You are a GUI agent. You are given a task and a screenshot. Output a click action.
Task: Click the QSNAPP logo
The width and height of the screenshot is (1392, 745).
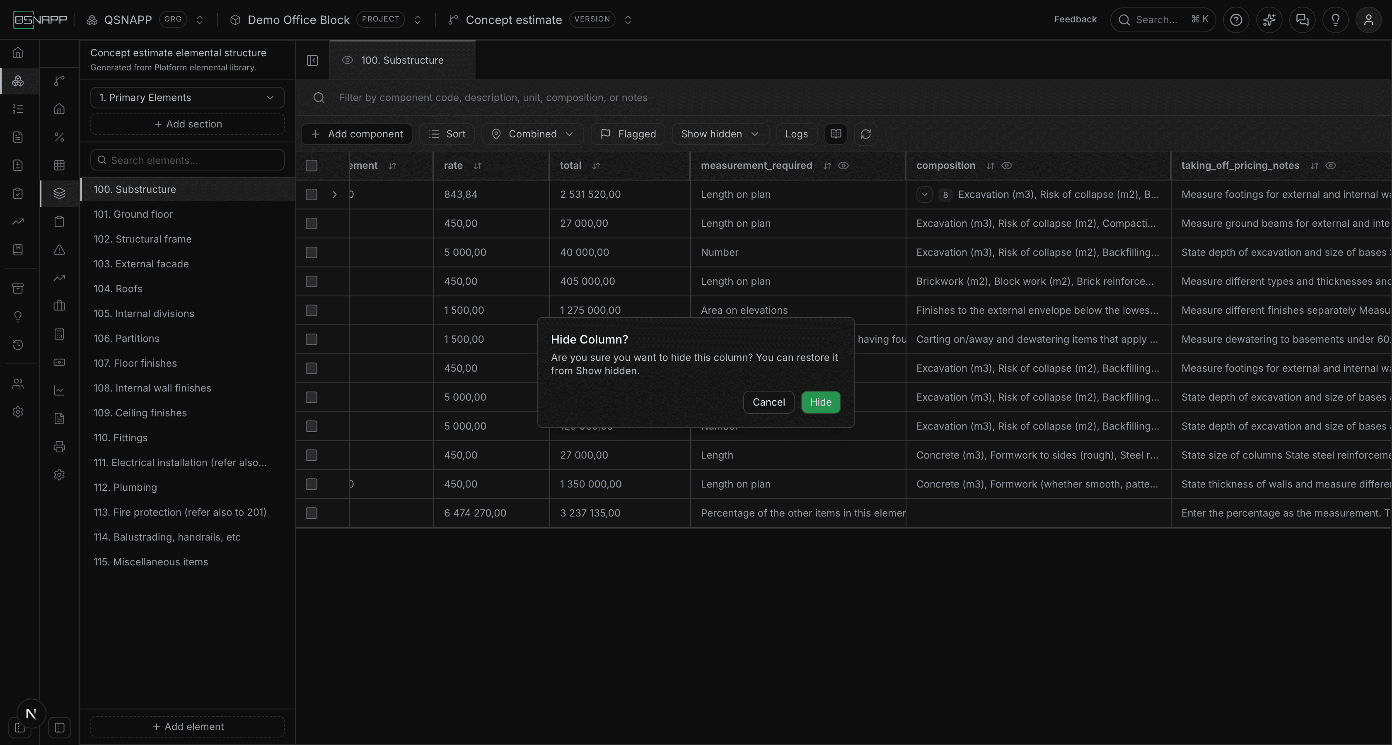pos(41,20)
